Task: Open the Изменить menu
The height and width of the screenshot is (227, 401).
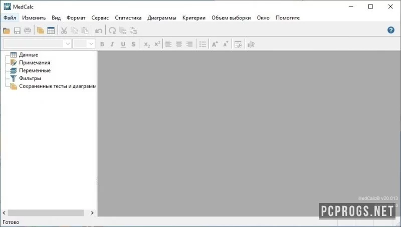Action: point(34,18)
